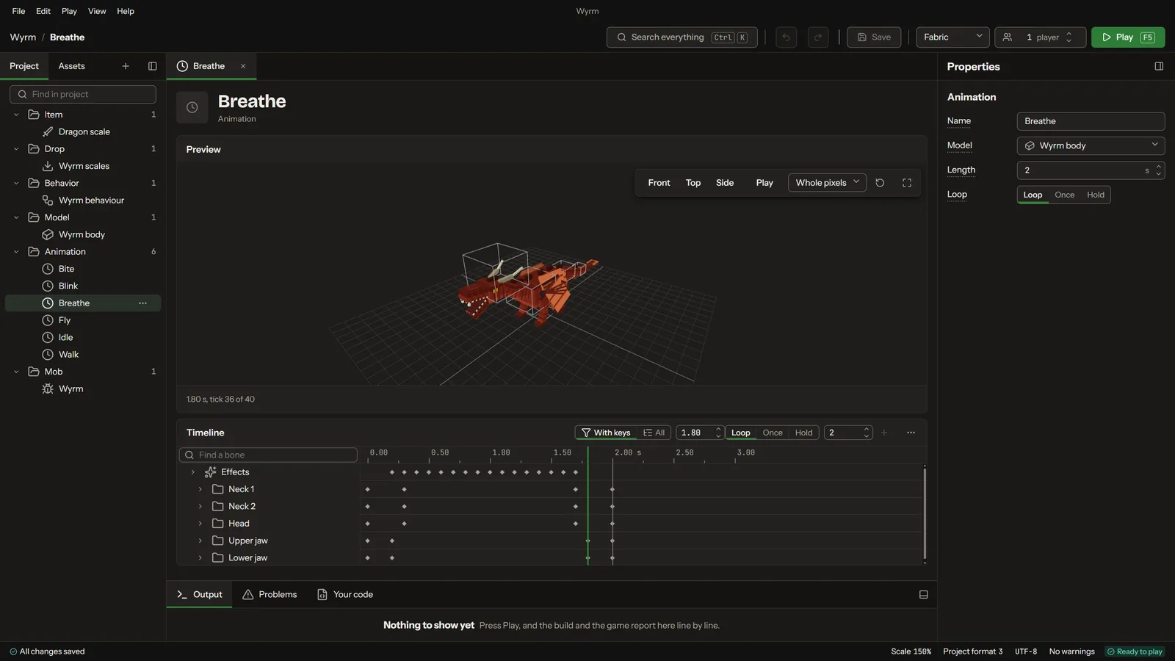Click the green Play button

coord(1127,37)
